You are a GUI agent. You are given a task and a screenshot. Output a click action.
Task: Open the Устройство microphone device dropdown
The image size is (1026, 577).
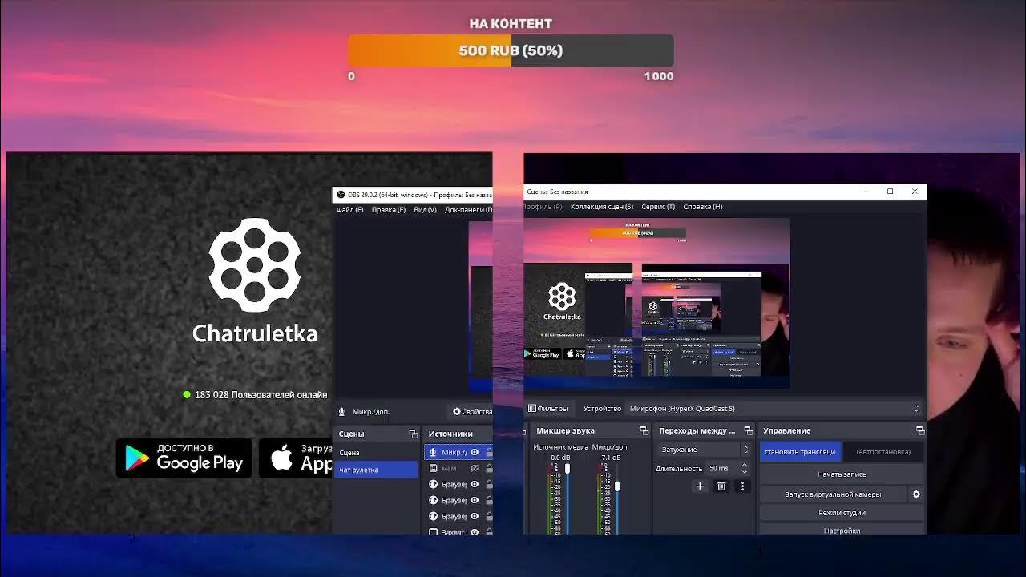click(774, 409)
